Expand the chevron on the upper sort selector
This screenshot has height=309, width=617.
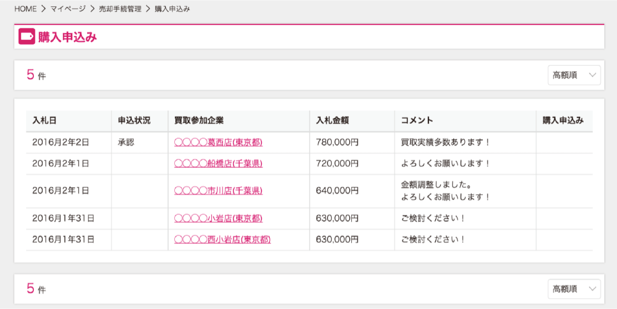pos(592,75)
